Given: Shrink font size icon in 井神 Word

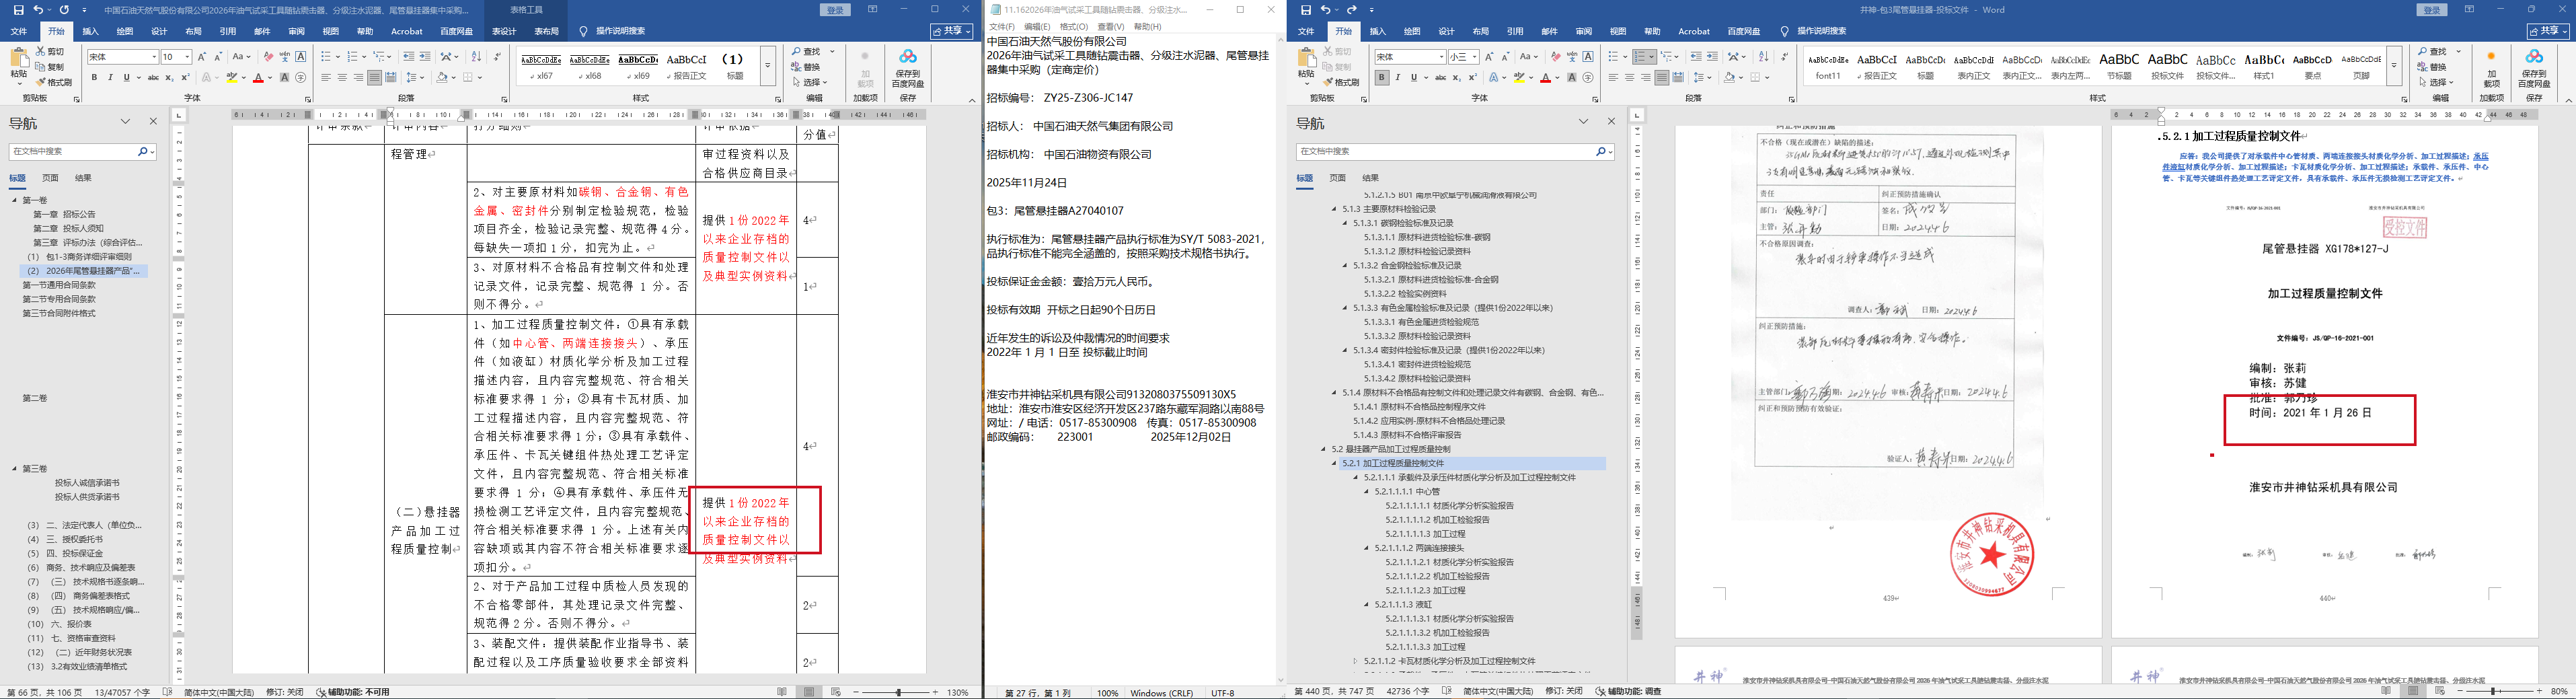Looking at the screenshot, I should [x=1506, y=57].
